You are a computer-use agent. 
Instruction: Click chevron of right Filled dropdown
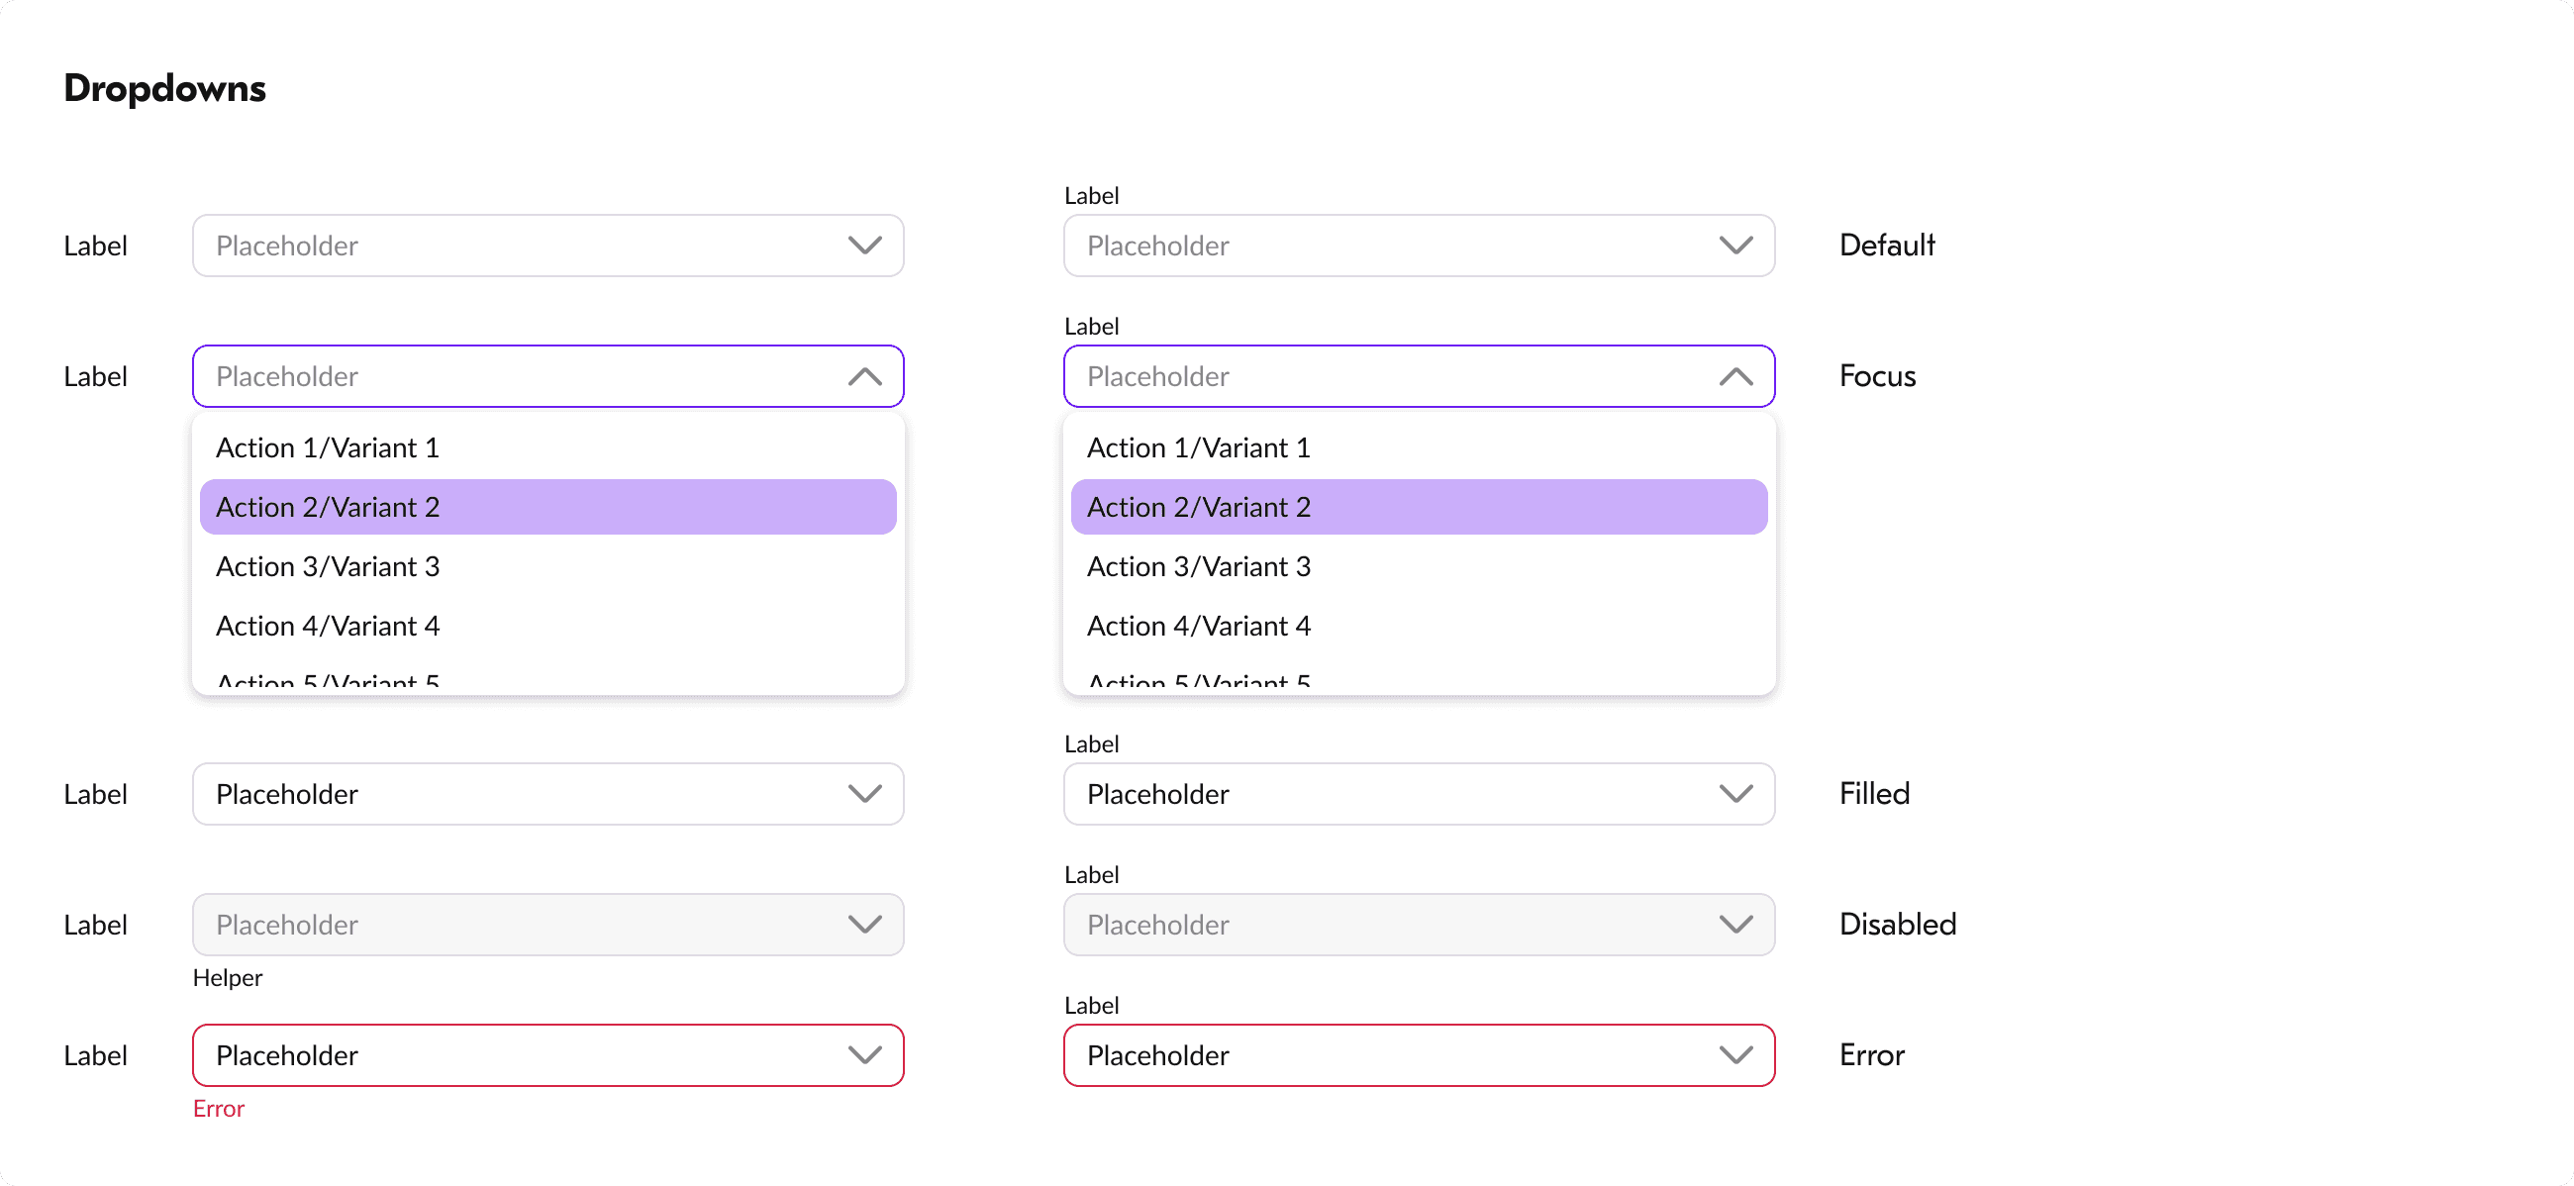coord(1735,794)
